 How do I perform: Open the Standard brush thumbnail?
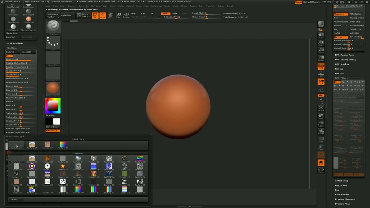coord(53,27)
